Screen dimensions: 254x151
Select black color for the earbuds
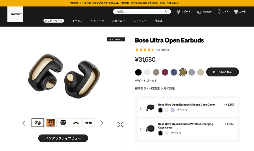tap(138, 72)
